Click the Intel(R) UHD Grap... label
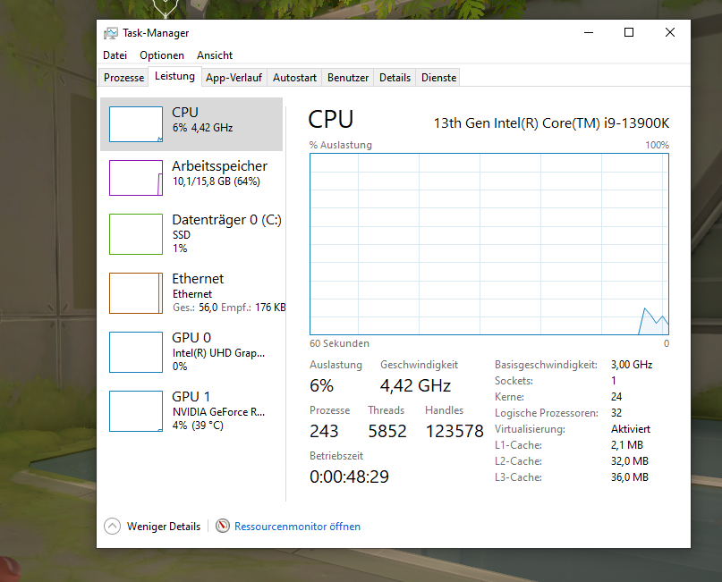 [x=218, y=353]
